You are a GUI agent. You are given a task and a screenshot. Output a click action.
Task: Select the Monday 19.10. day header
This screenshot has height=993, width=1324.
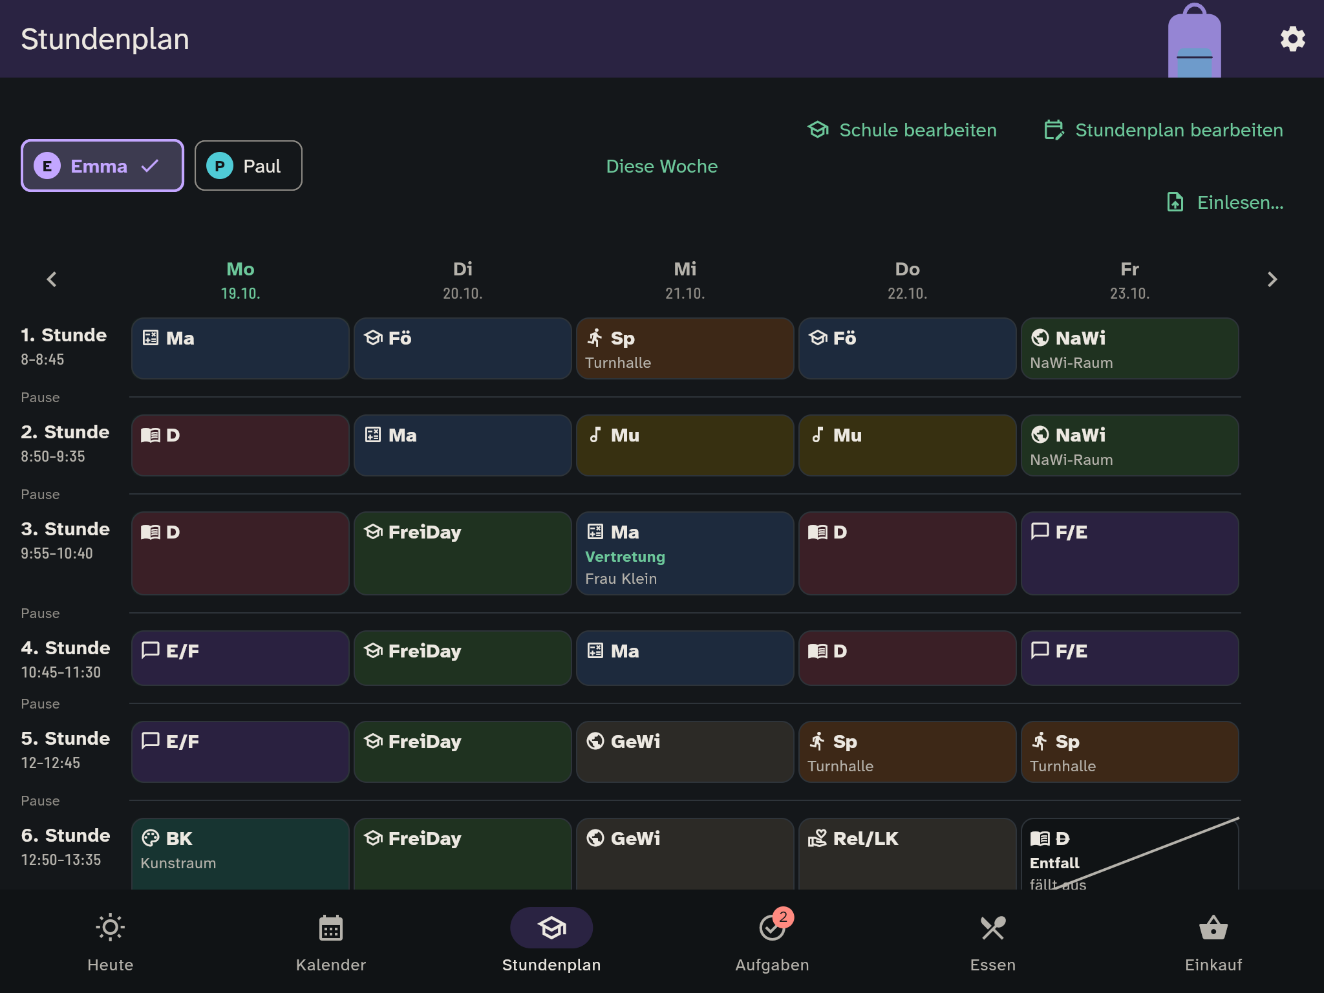(240, 280)
